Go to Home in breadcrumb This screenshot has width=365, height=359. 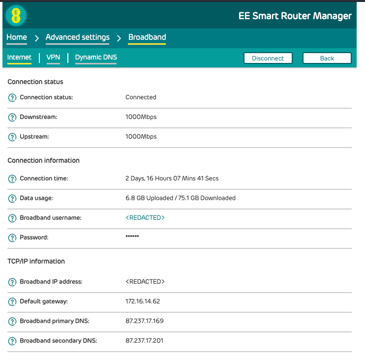point(17,37)
